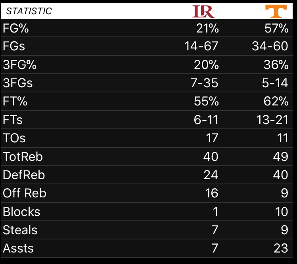Select Tennessee Blocks value 10
Image resolution: width=297 pixels, height=264 pixels.
point(282,212)
